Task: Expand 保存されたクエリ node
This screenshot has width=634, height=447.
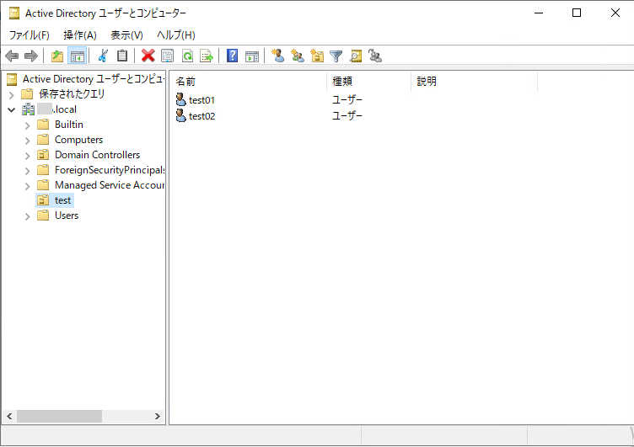Action: click(11, 95)
